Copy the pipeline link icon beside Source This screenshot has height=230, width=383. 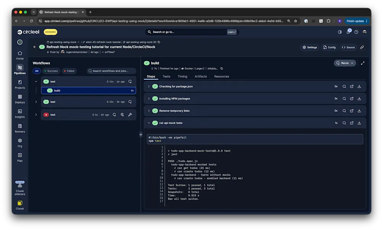coord(362,47)
